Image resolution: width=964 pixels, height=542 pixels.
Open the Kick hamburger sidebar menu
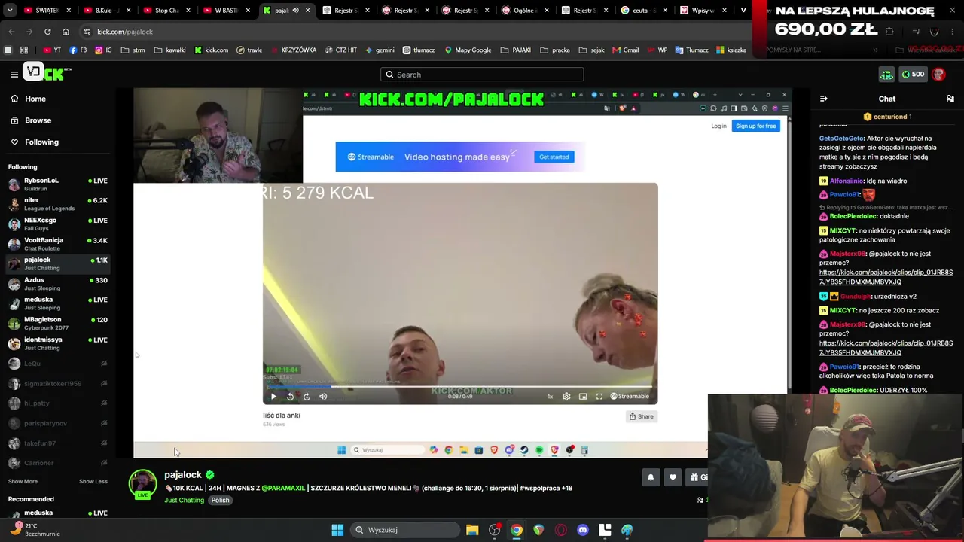coord(14,74)
